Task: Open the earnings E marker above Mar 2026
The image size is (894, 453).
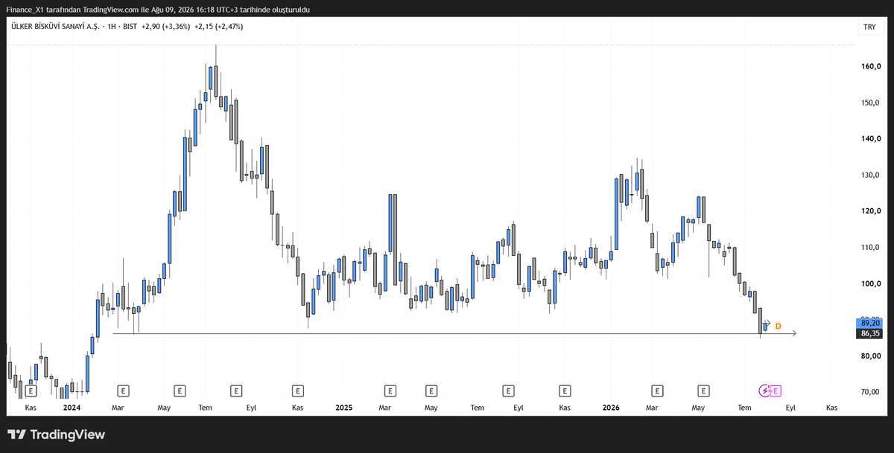Action: pyautogui.click(x=657, y=390)
